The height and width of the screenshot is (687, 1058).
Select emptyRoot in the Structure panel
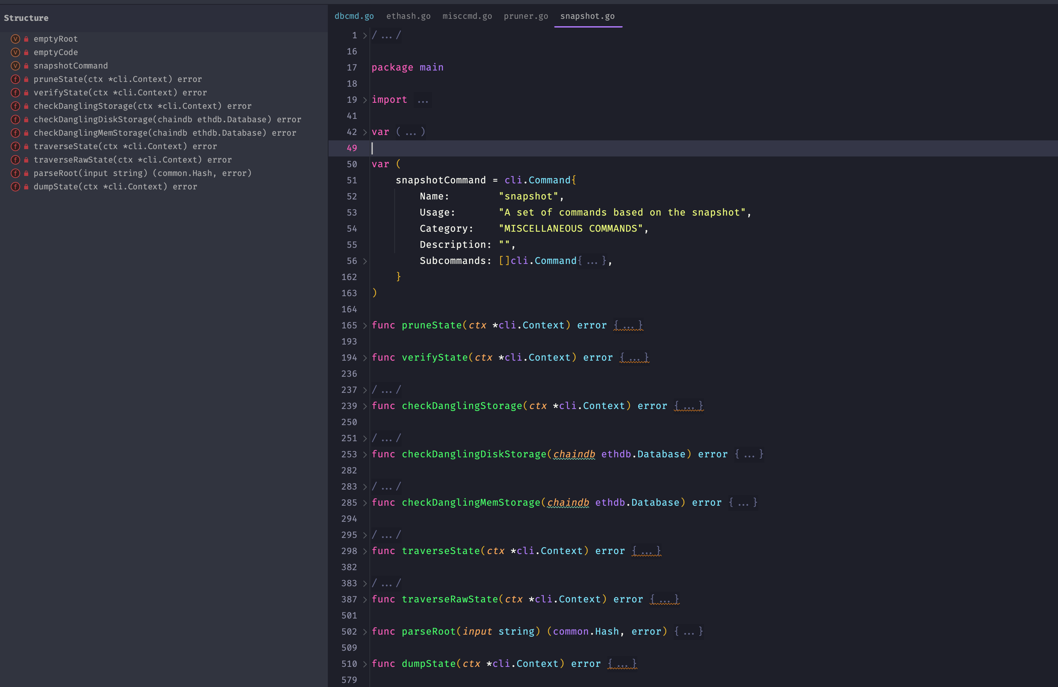[55, 39]
